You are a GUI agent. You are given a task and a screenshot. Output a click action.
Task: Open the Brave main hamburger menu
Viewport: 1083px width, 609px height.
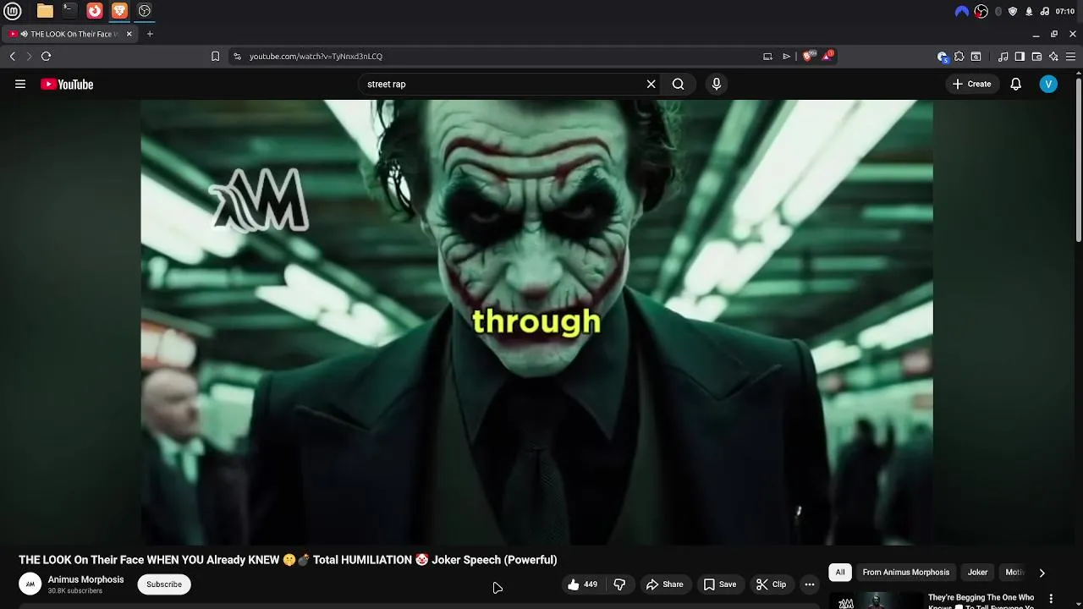[1070, 57]
